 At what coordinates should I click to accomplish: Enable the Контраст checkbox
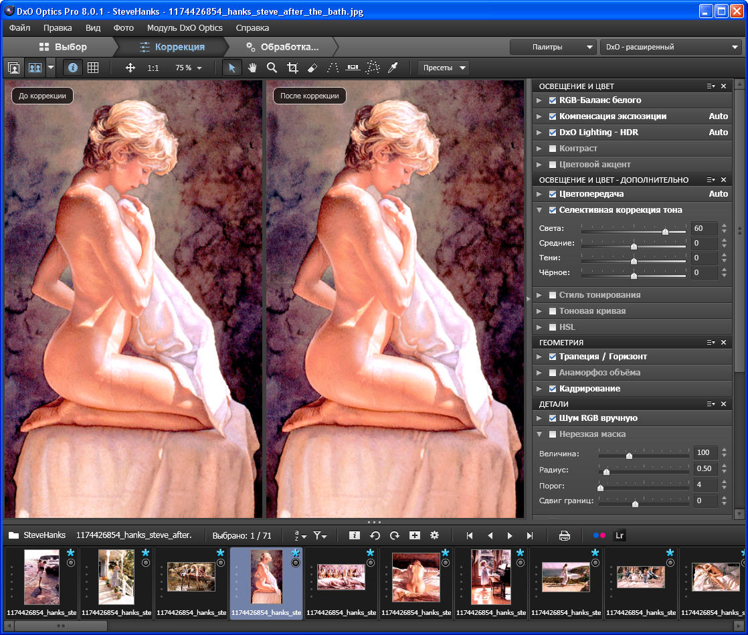coord(553,149)
